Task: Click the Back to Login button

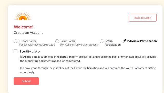Action: click(x=143, y=18)
